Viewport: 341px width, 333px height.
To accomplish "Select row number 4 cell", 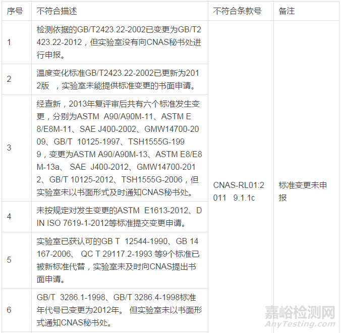I will tap(9, 216).
